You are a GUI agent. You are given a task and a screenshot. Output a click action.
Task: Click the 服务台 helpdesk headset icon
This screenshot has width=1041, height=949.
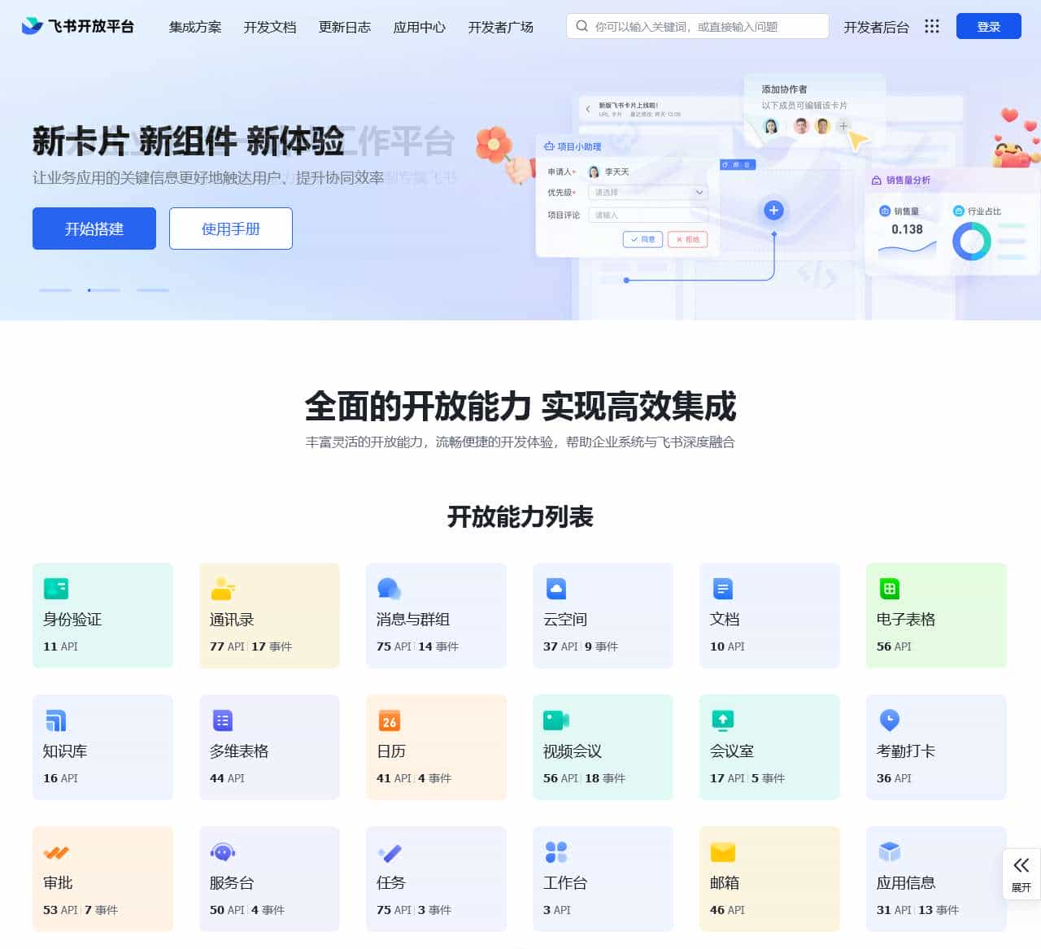click(x=223, y=852)
